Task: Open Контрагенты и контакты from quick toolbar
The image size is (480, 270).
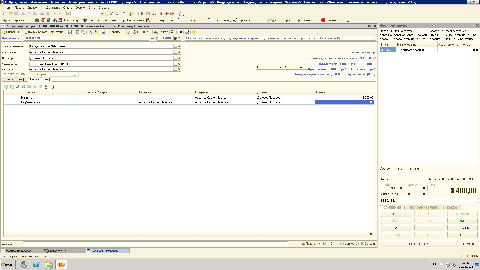Action: point(101,20)
